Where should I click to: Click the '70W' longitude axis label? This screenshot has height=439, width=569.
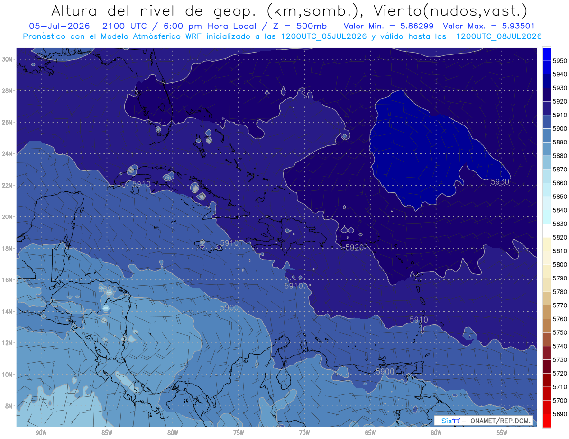pos(304,433)
